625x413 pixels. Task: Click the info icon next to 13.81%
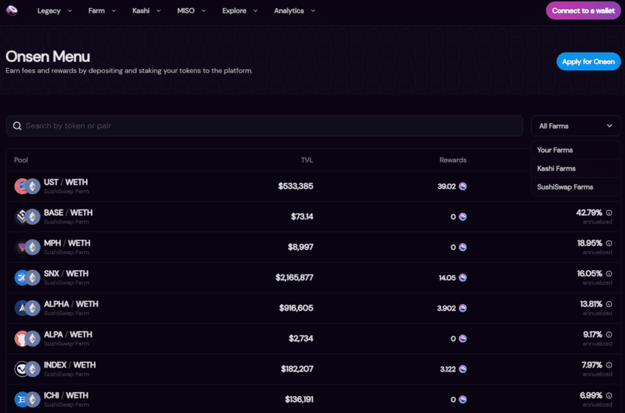pyautogui.click(x=609, y=304)
